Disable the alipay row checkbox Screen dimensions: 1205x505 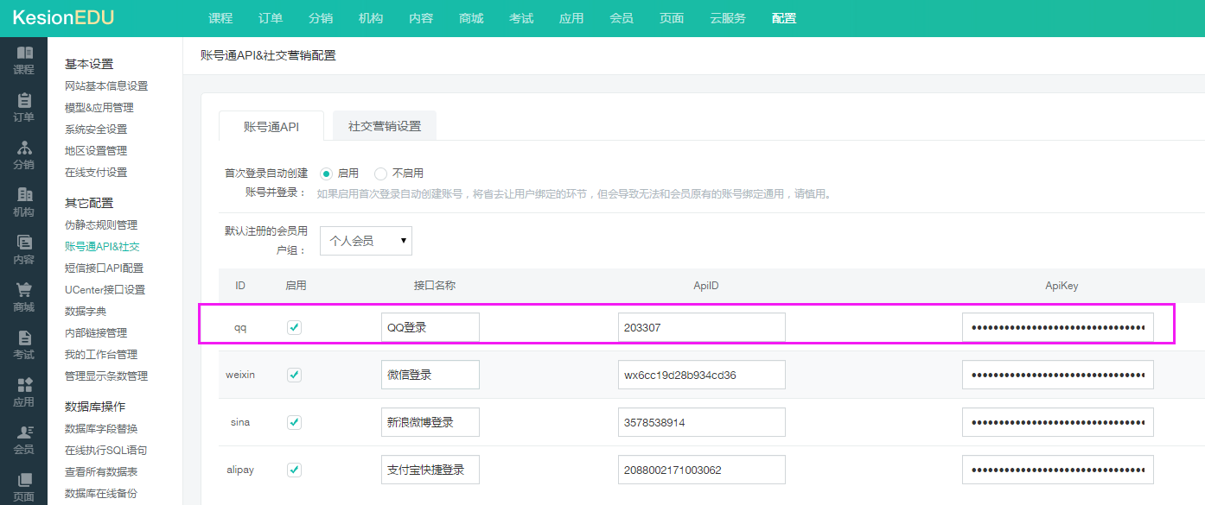[x=295, y=470]
